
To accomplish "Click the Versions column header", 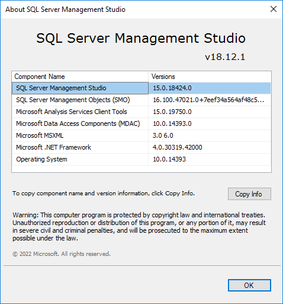I will [x=210, y=77].
